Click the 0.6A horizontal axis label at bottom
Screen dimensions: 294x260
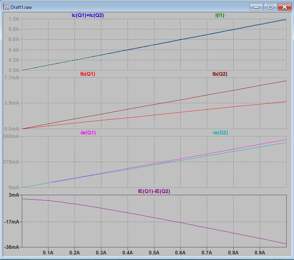pos(180,253)
